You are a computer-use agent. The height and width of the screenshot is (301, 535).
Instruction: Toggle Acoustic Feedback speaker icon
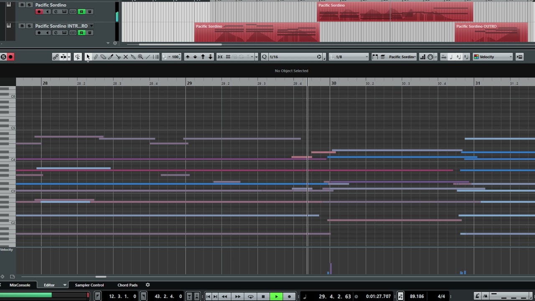tap(78, 57)
